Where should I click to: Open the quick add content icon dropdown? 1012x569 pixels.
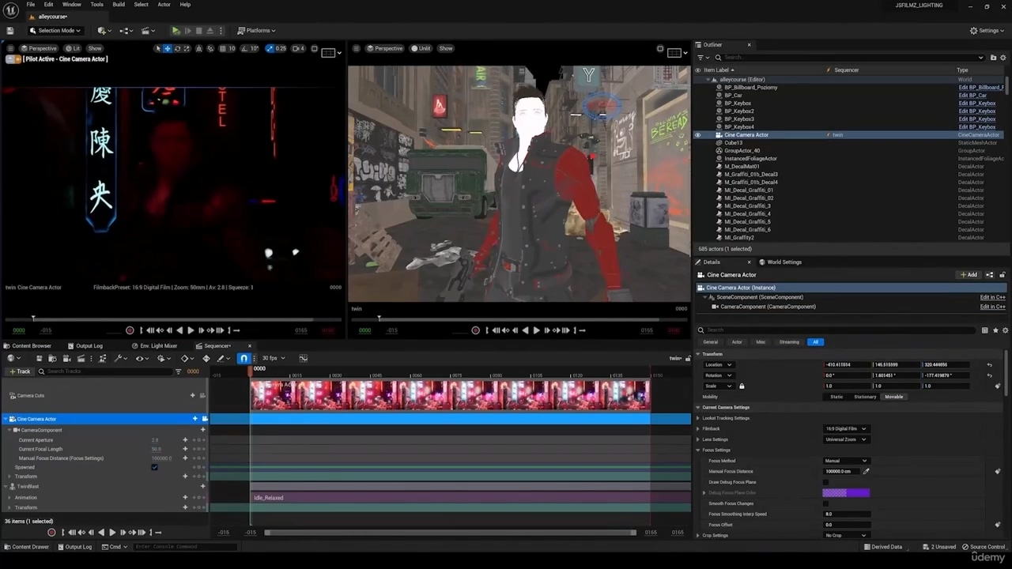pyautogui.click(x=104, y=31)
